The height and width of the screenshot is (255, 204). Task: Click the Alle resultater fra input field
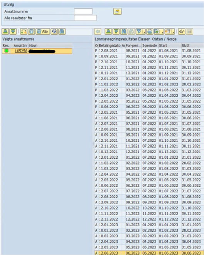tap(85, 18)
